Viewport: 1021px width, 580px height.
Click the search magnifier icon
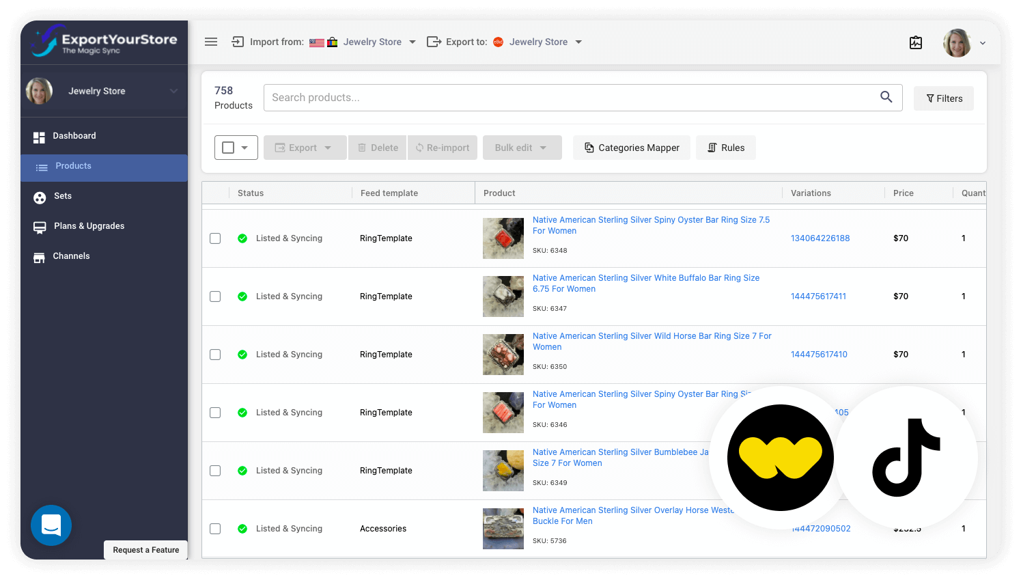886,97
